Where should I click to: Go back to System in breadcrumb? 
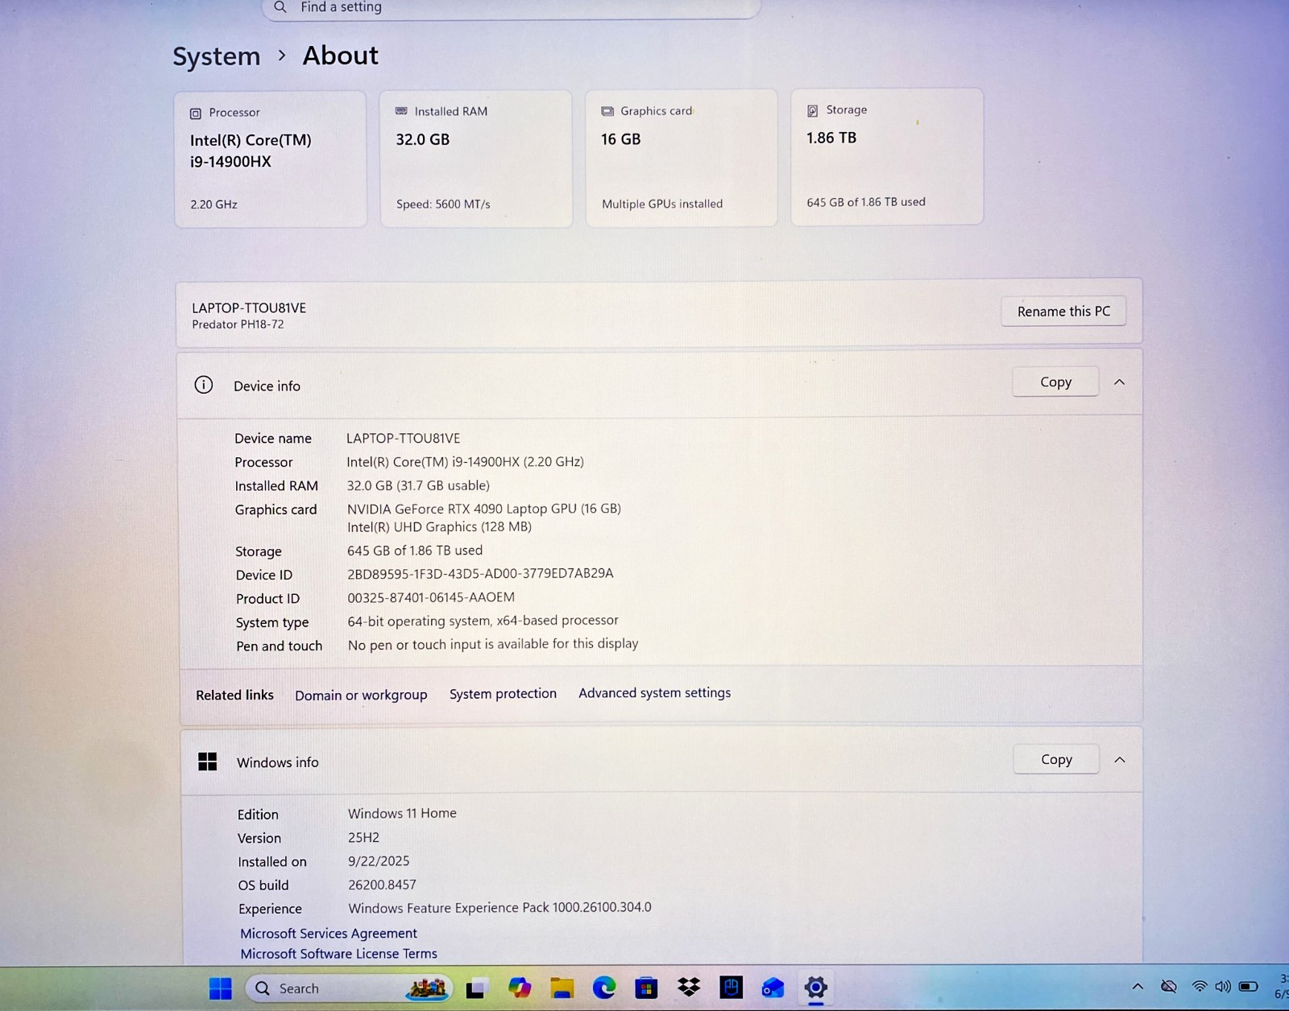(217, 56)
